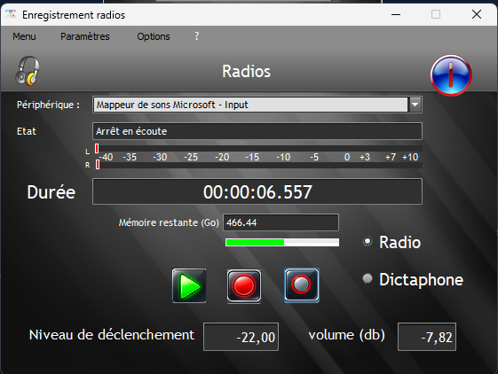
Task: Start playback with the green play button
Action: pyautogui.click(x=189, y=285)
